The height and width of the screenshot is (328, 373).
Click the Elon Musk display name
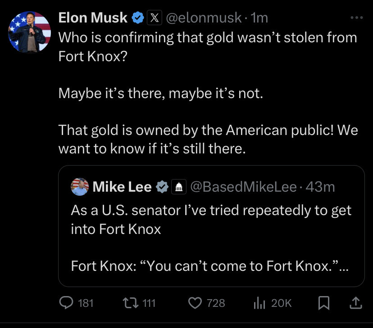[x=93, y=18]
